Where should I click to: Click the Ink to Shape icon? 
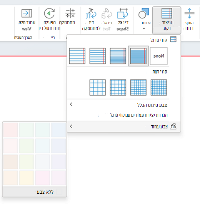[123, 13]
